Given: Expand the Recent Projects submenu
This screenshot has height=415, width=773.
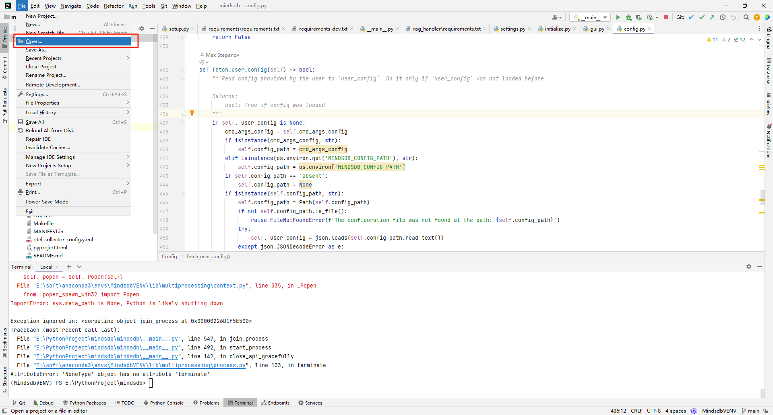Looking at the screenshot, I should [x=43, y=58].
